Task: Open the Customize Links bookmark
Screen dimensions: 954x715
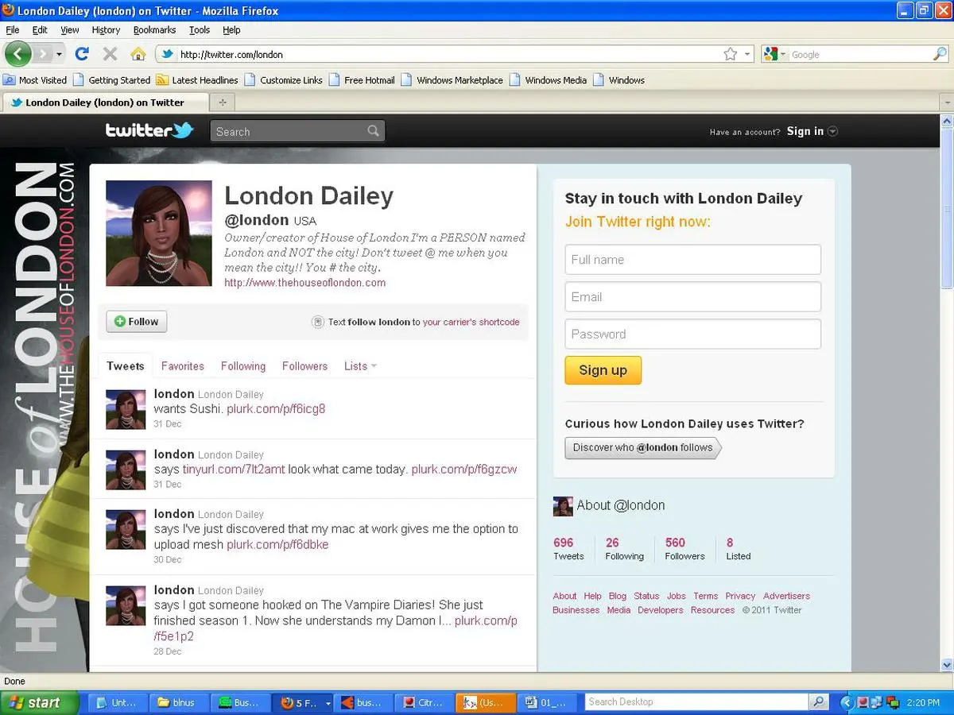Action: 284,80
